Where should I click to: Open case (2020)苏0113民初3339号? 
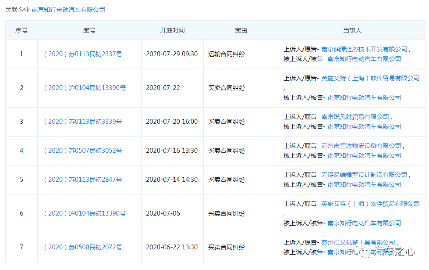point(83,122)
